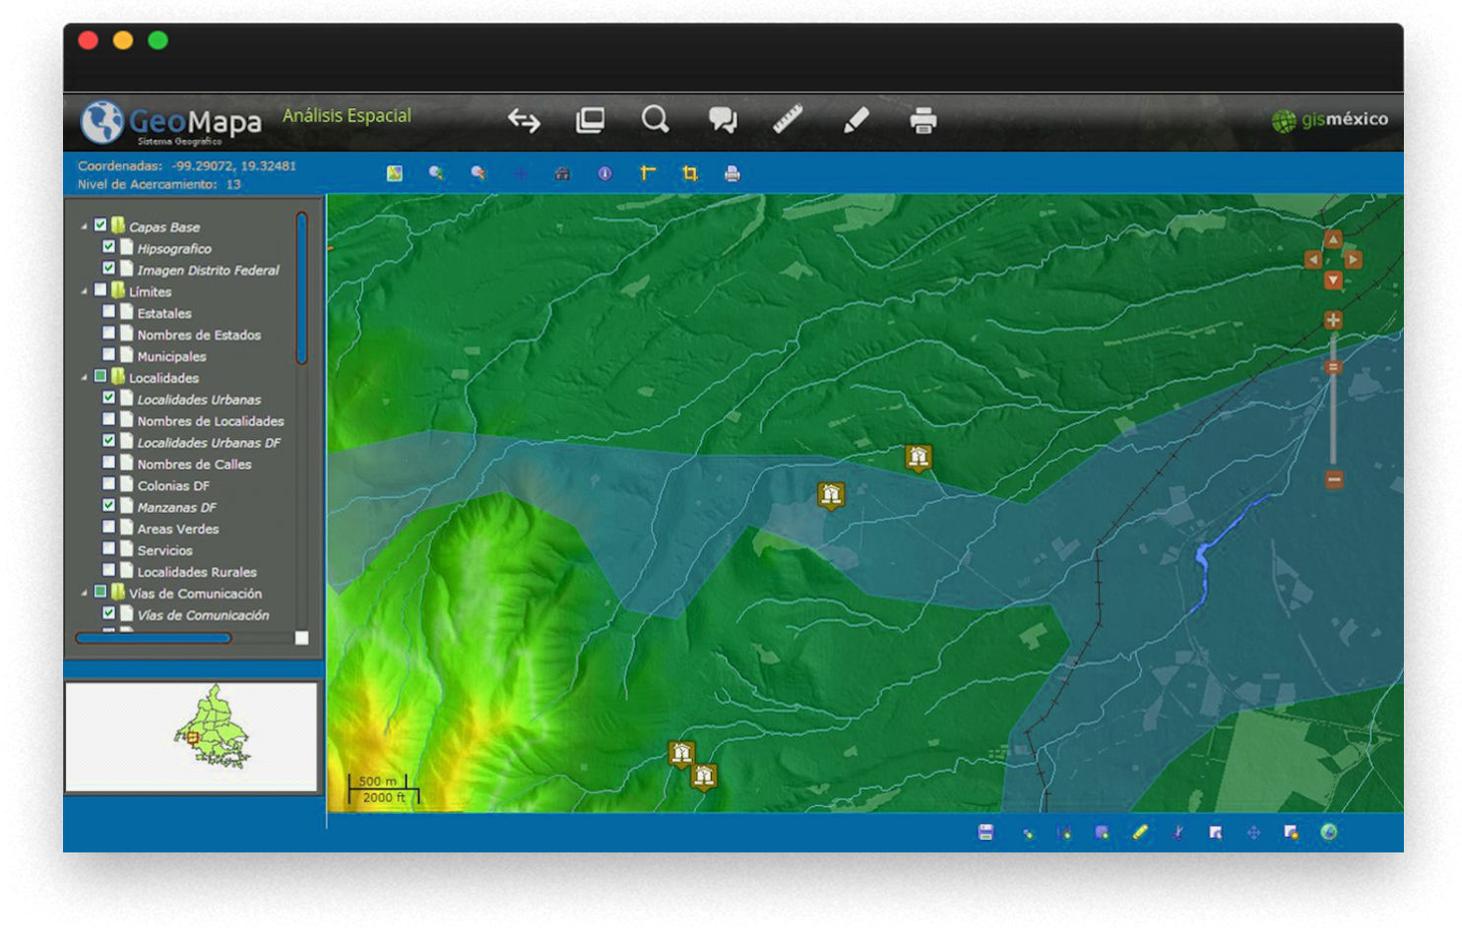
Task: Click the binoculars find icon
Action: click(x=562, y=174)
